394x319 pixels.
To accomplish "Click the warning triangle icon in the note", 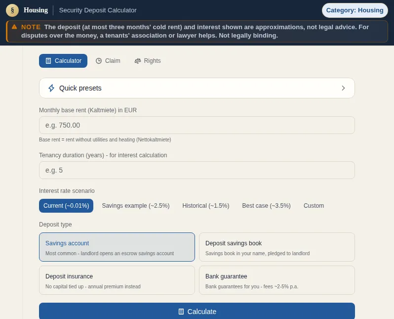I will [x=14, y=27].
